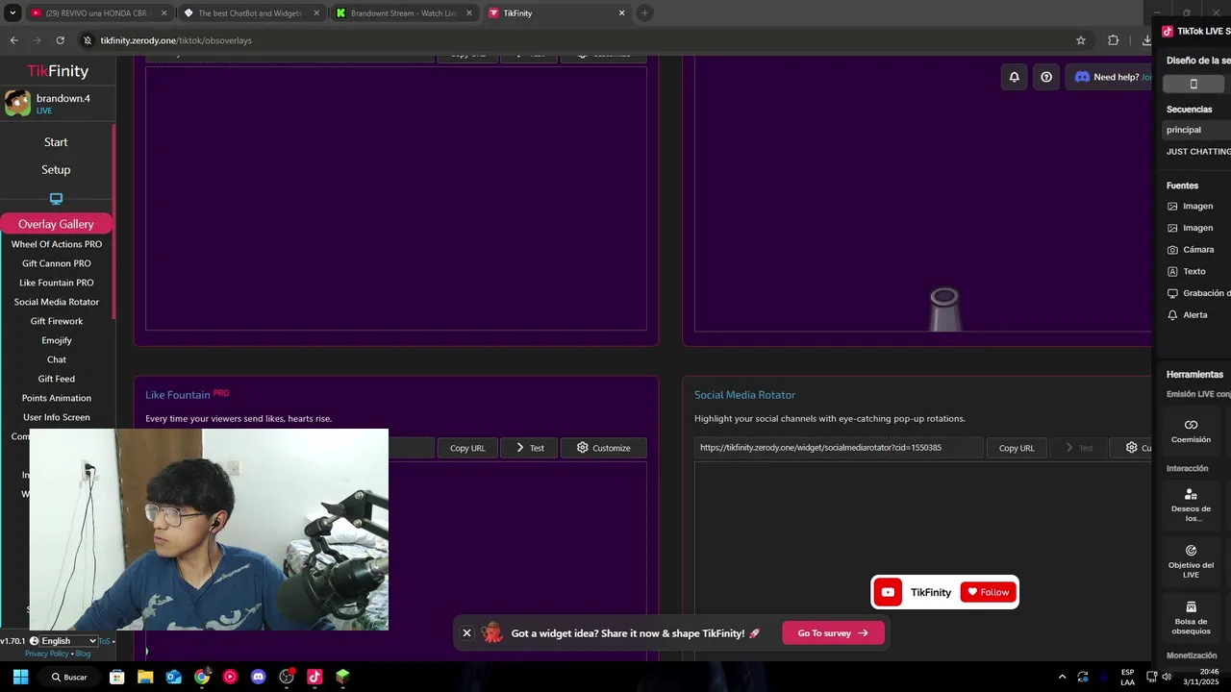This screenshot has width=1231, height=692.
Task: Copy URL of Like Fountain widget
Action: click(x=467, y=448)
